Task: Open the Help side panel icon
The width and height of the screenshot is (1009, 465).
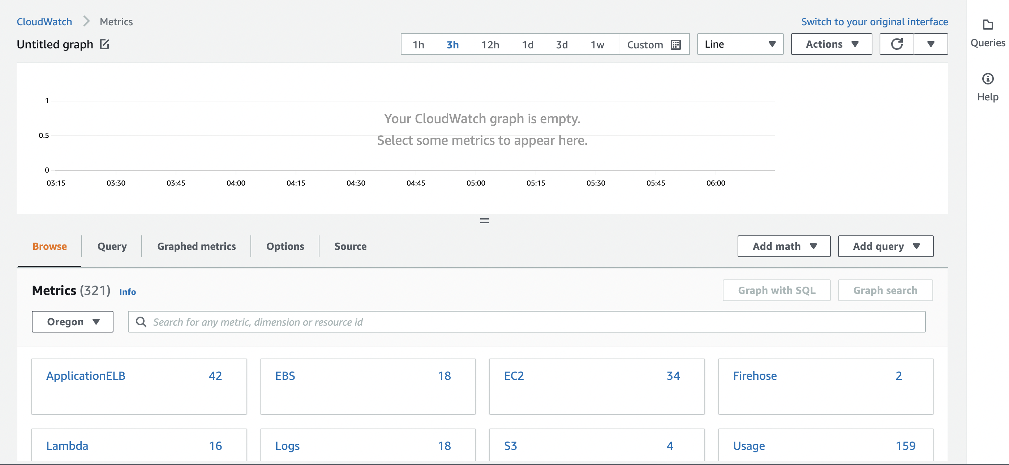Action: (987, 79)
